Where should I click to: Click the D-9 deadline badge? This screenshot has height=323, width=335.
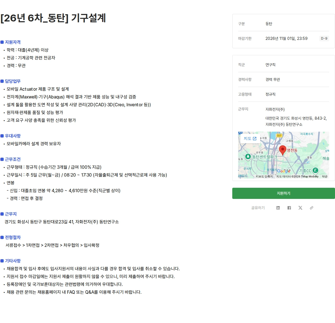(324, 38)
